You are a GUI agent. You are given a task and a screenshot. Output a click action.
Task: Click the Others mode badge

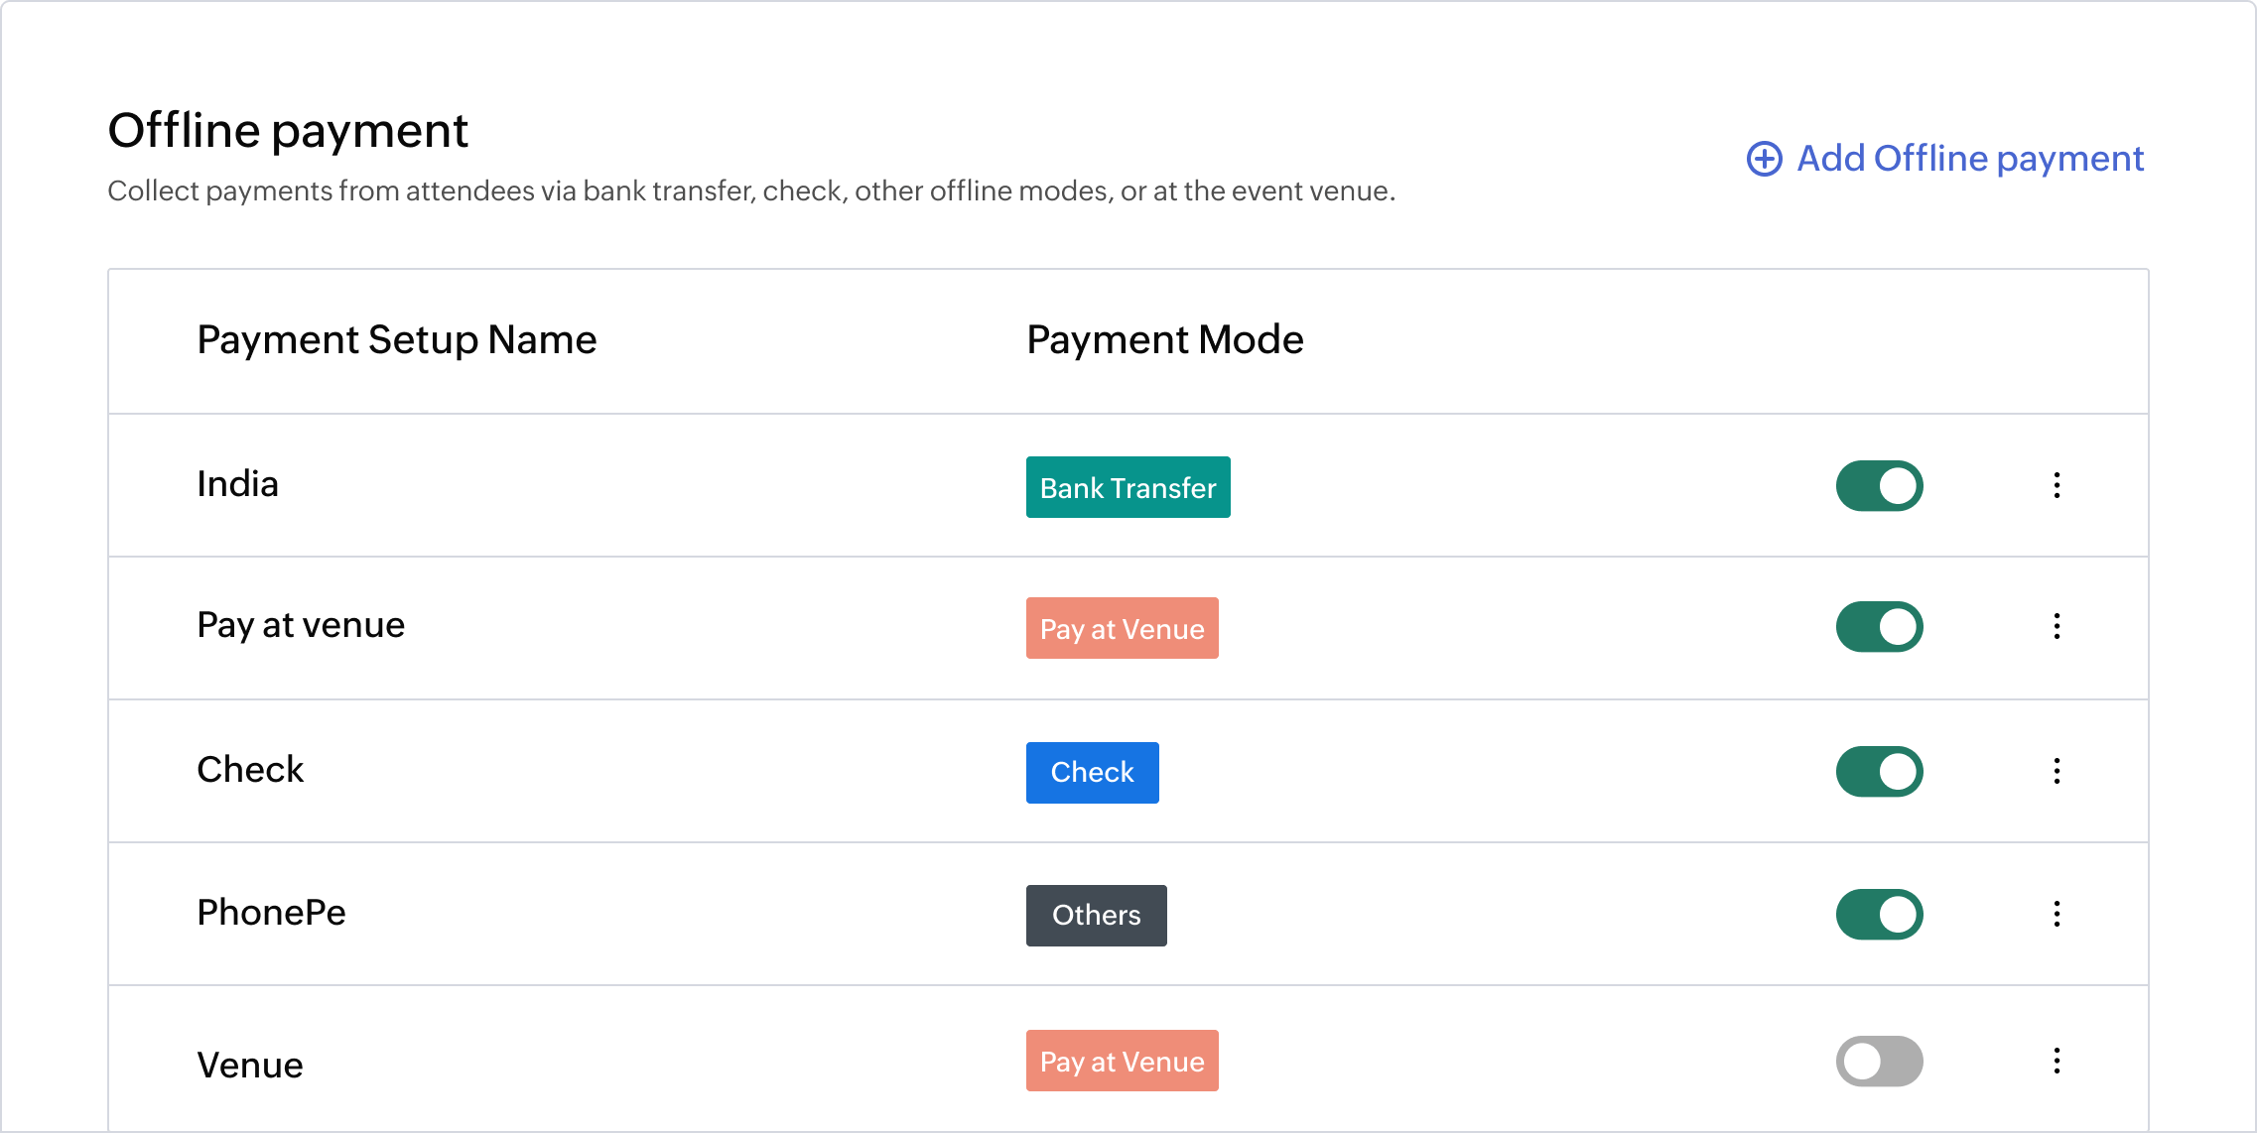point(1096,916)
